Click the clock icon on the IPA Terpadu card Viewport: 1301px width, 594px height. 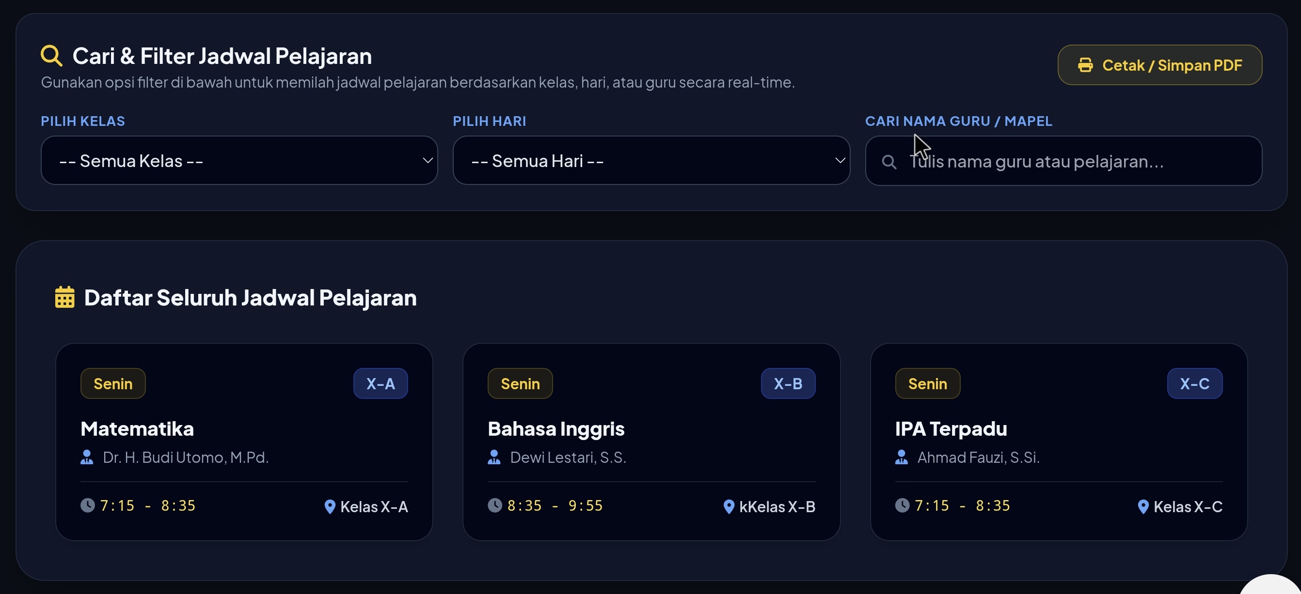(x=902, y=505)
